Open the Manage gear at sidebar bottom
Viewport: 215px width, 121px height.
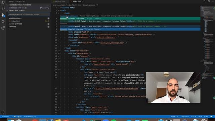point(3,112)
